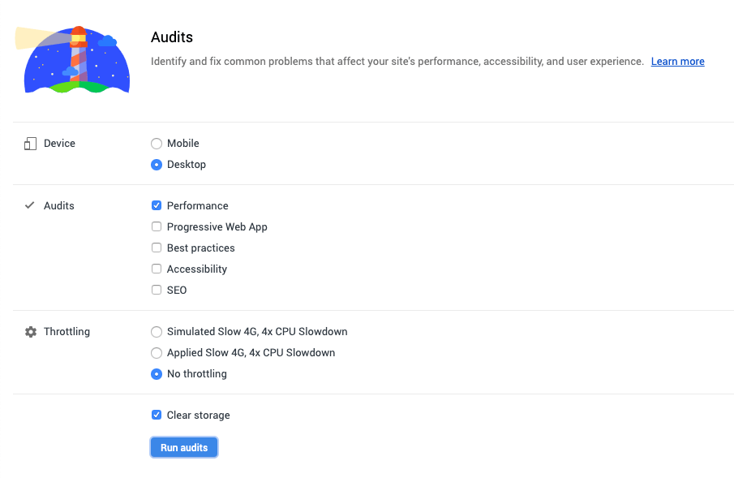Screen dimensions: 734x478
Task: Uncheck the Clear storage option
Action: click(x=156, y=415)
